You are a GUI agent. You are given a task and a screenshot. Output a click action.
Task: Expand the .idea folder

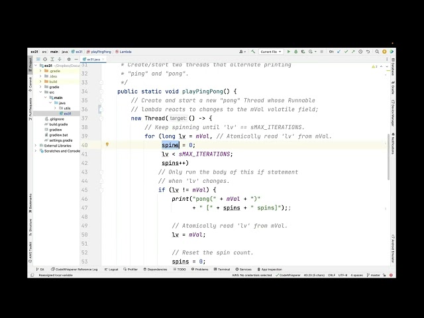tap(40, 76)
